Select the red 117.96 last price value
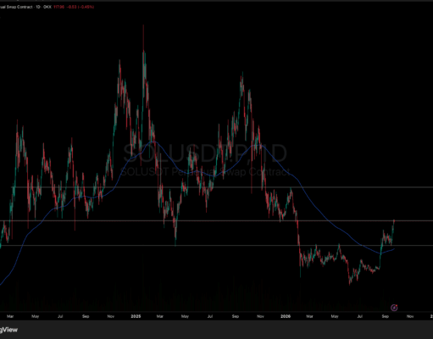Screen dimensions: 433x339 (x=58, y=7)
